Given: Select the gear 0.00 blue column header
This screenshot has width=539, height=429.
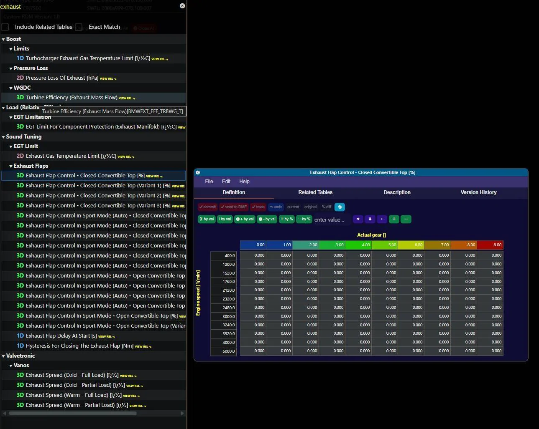Looking at the screenshot, I should (x=253, y=245).
